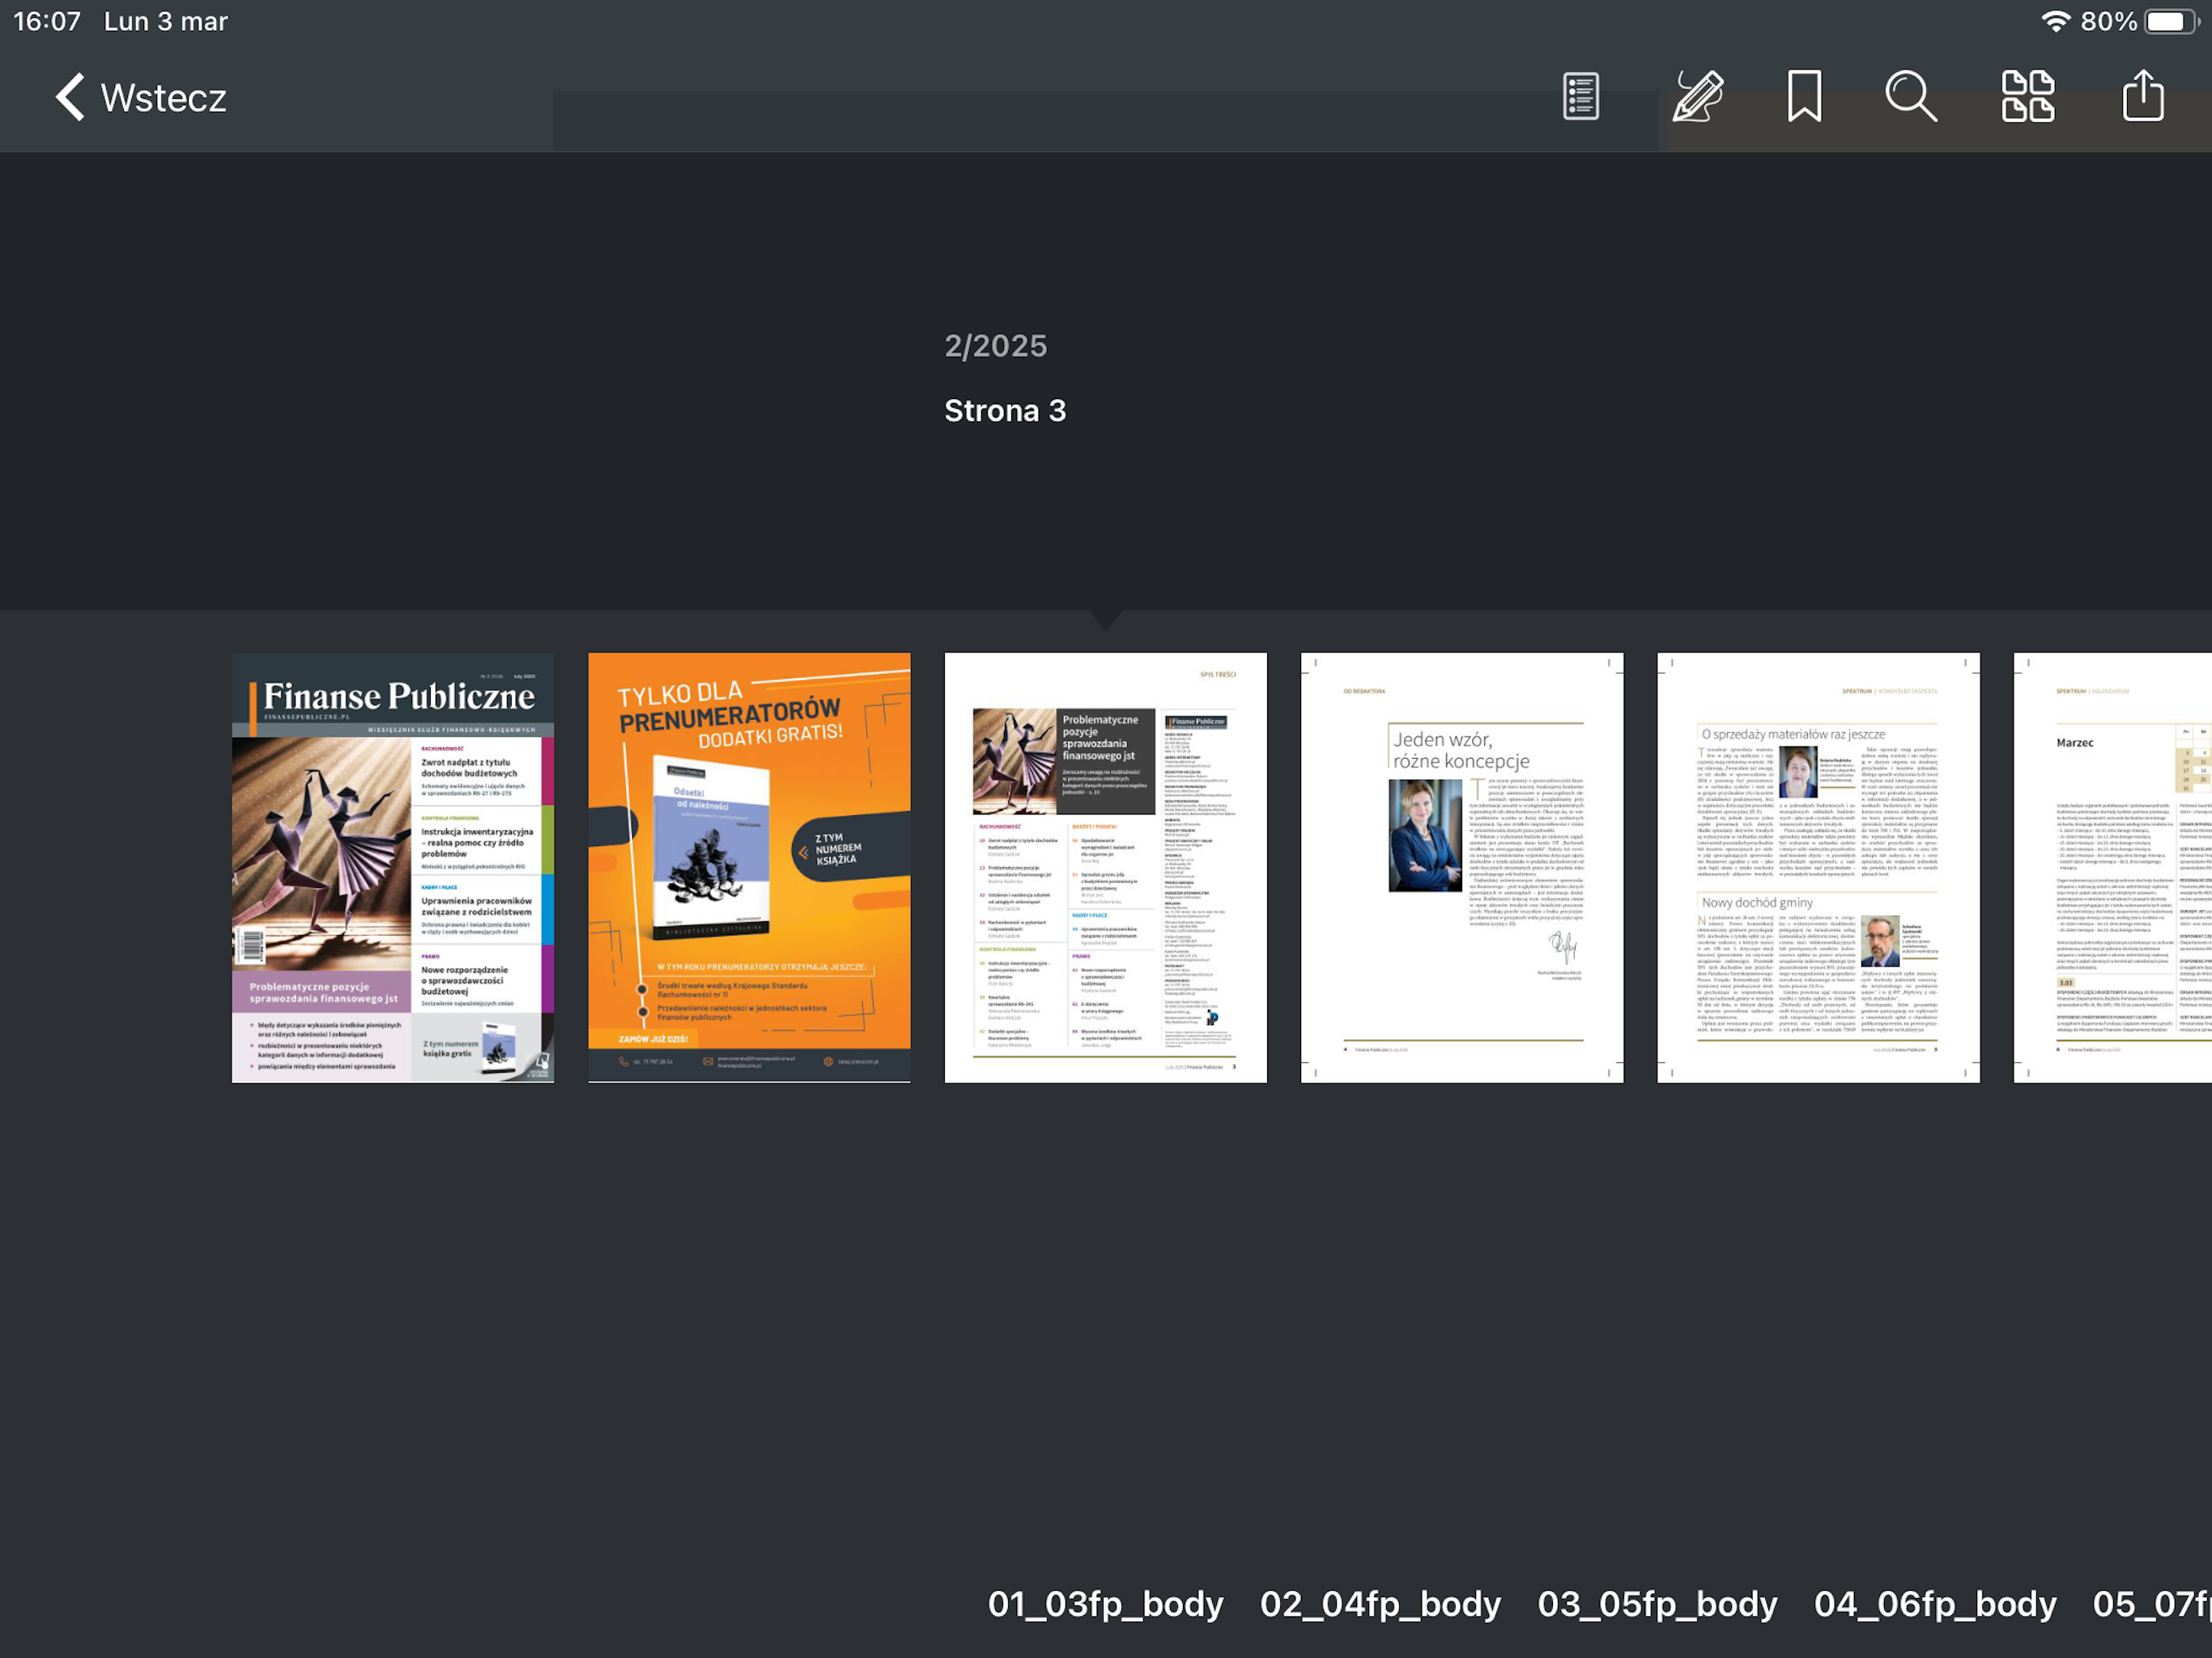Open the Finanse Publiczne cover page thumbnail
Image resolution: width=2212 pixels, height=1658 pixels.
[x=393, y=867]
